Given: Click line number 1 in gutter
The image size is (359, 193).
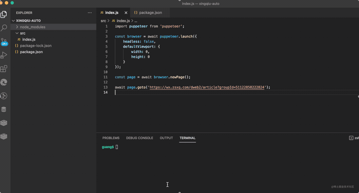Looking at the screenshot, I should [106, 26].
